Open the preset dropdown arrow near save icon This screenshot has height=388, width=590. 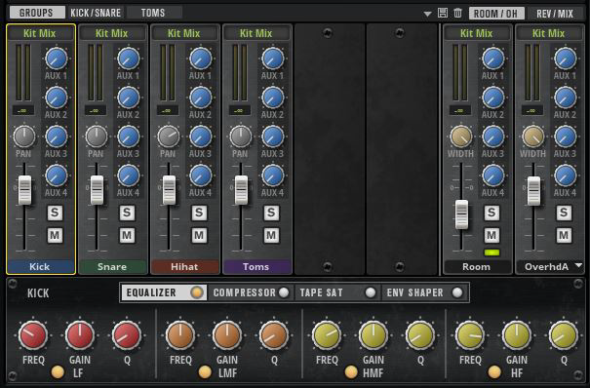[x=427, y=14]
